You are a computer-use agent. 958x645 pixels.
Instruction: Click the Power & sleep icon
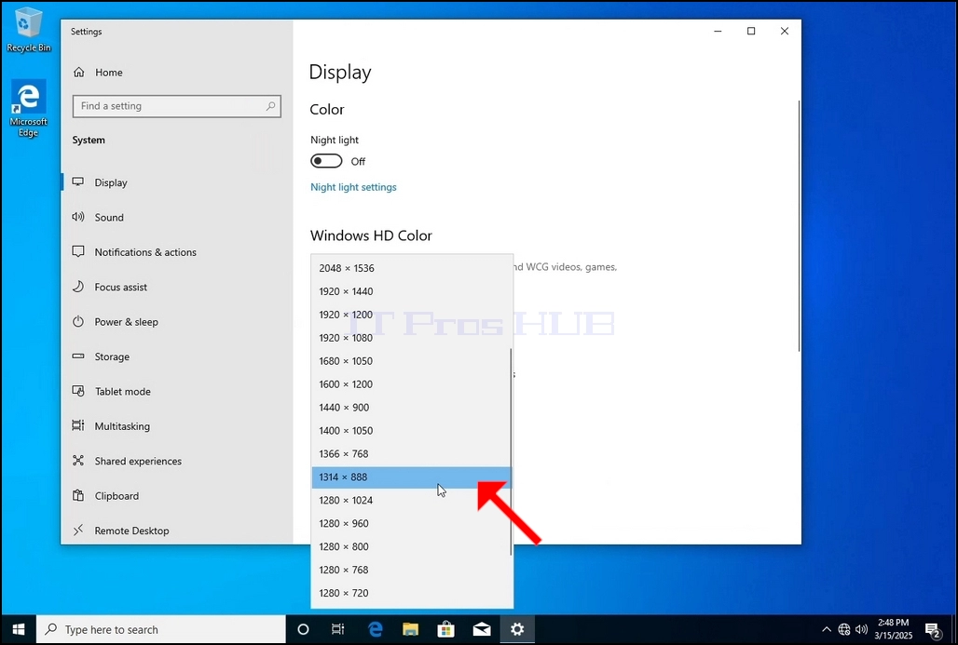[x=78, y=322]
